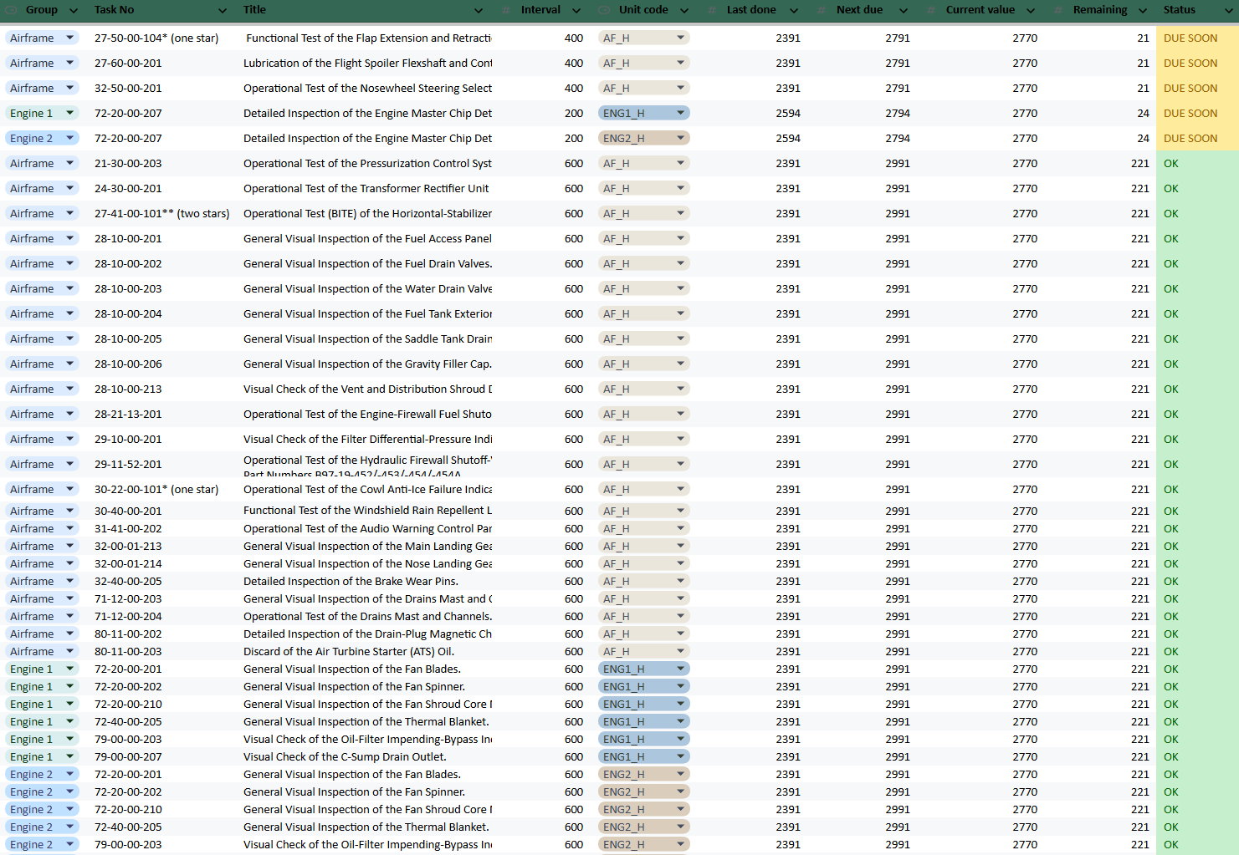Open the Unit code column header dropdown
This screenshot has width=1239, height=855.
click(684, 10)
